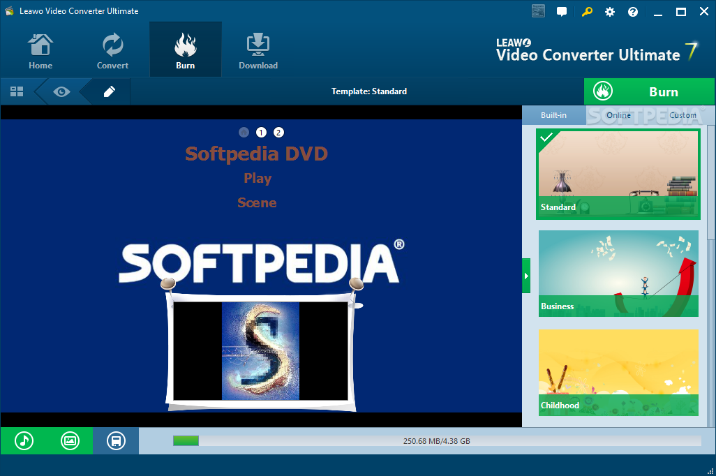Screen dimensions: 716x476
Task: Collapse the template side panel with the green arrow
Action: click(526, 276)
